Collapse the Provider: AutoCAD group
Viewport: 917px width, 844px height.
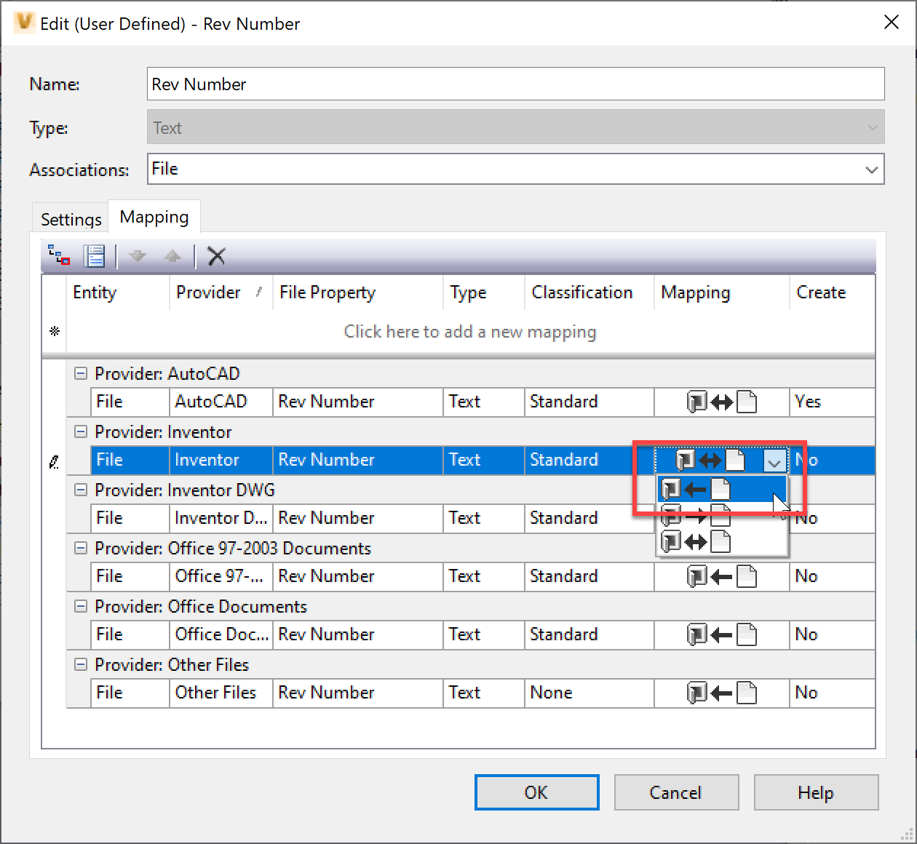tap(81, 373)
